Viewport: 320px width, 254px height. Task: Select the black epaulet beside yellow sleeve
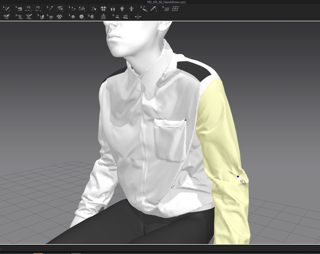click(193, 69)
